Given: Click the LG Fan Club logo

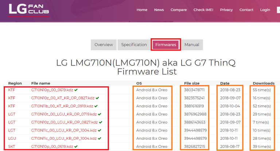Looking at the screenshot, I should coord(29,9).
